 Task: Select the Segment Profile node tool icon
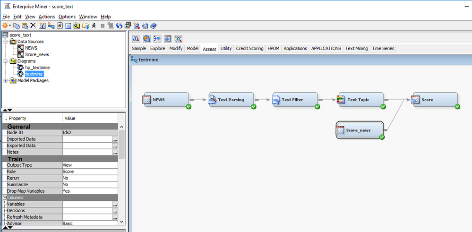tap(179, 39)
